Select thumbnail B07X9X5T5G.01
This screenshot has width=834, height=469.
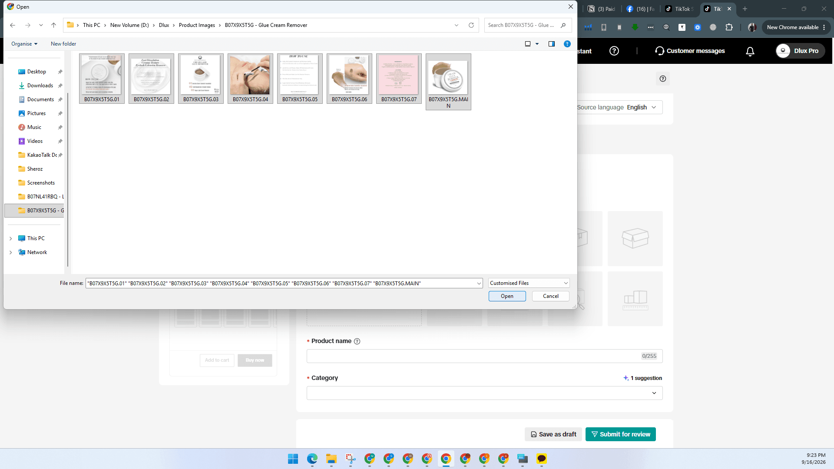click(102, 79)
